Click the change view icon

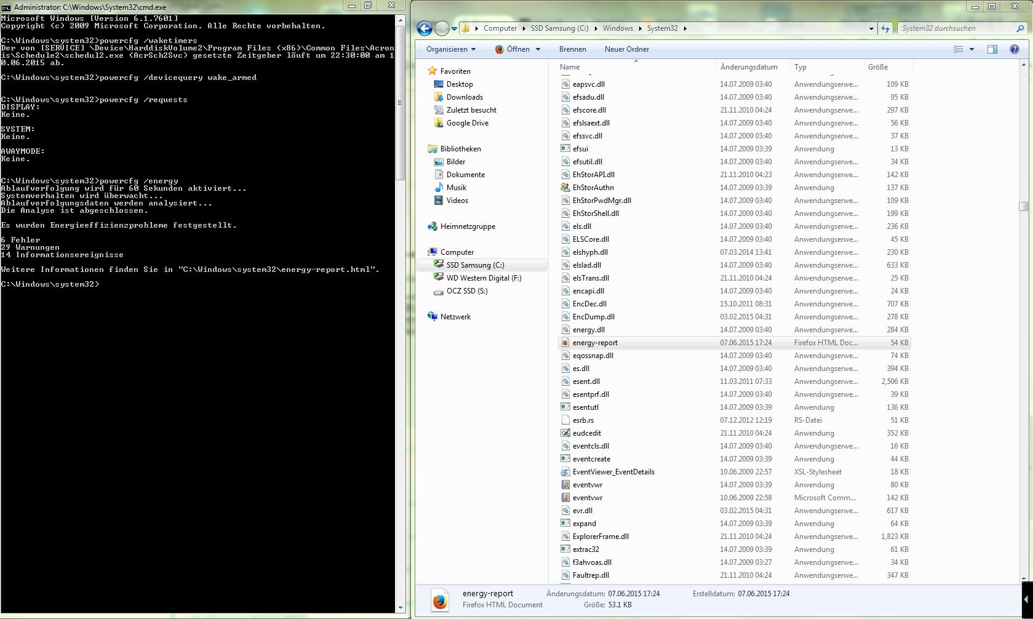coord(958,49)
